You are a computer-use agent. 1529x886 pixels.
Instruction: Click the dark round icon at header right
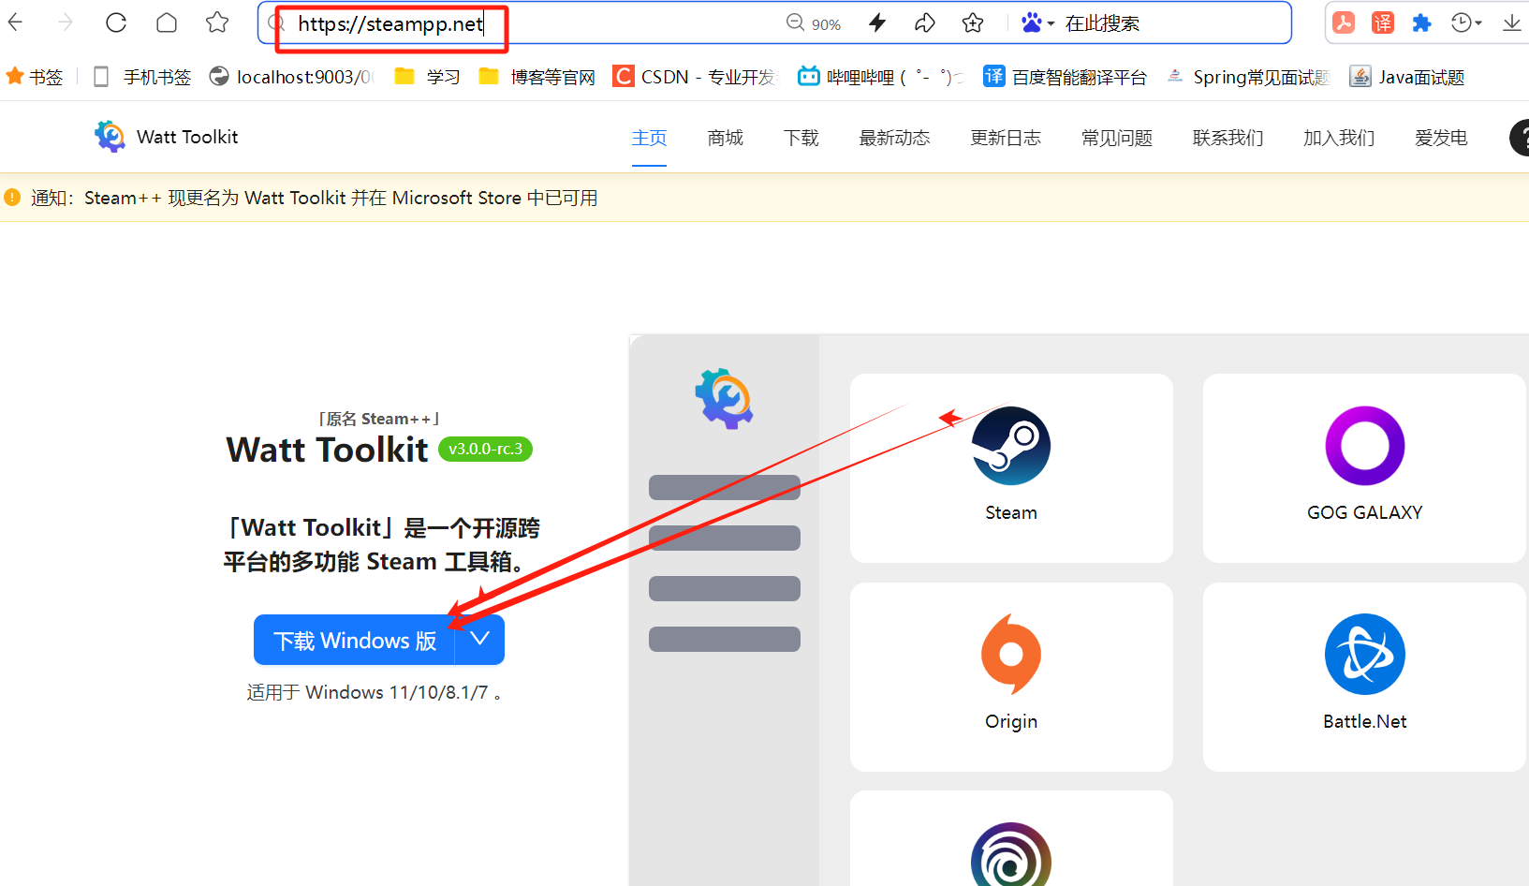tap(1520, 138)
